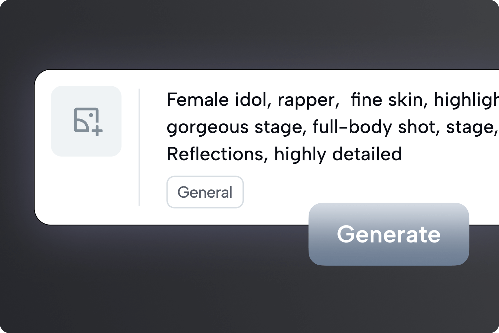Click the word 'idol' in the prompt
Viewport: 499px width, 333px height.
click(250, 100)
